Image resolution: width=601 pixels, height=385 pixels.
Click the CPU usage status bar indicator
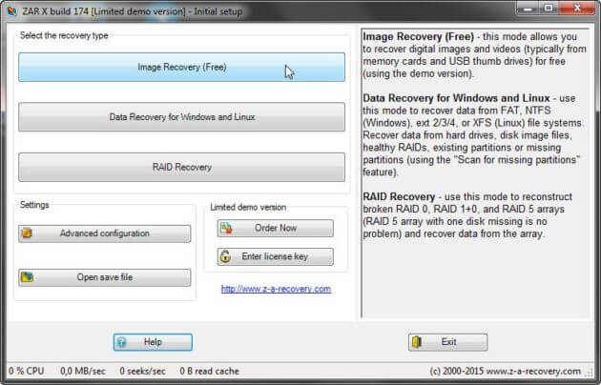pyautogui.click(x=27, y=371)
